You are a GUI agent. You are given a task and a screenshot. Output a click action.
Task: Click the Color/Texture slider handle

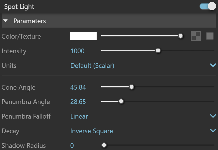coord(181,36)
